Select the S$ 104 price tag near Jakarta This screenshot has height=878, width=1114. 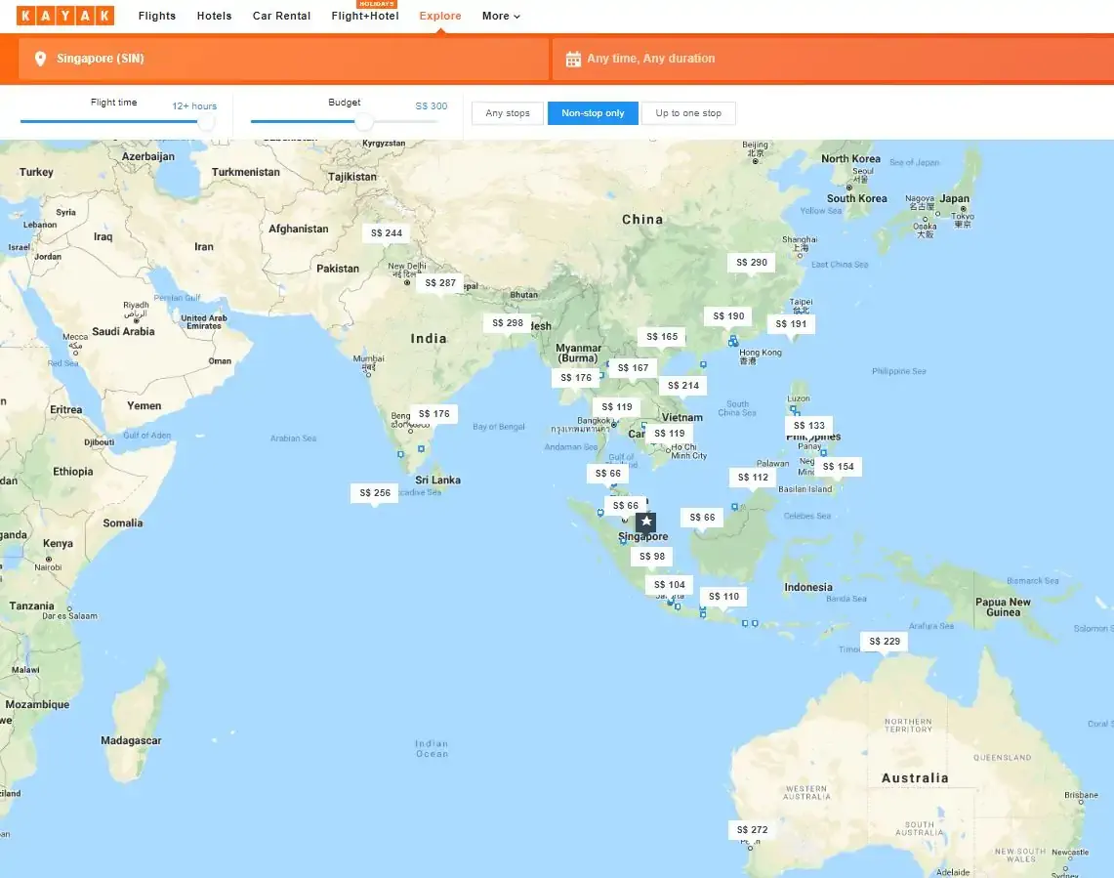669,585
